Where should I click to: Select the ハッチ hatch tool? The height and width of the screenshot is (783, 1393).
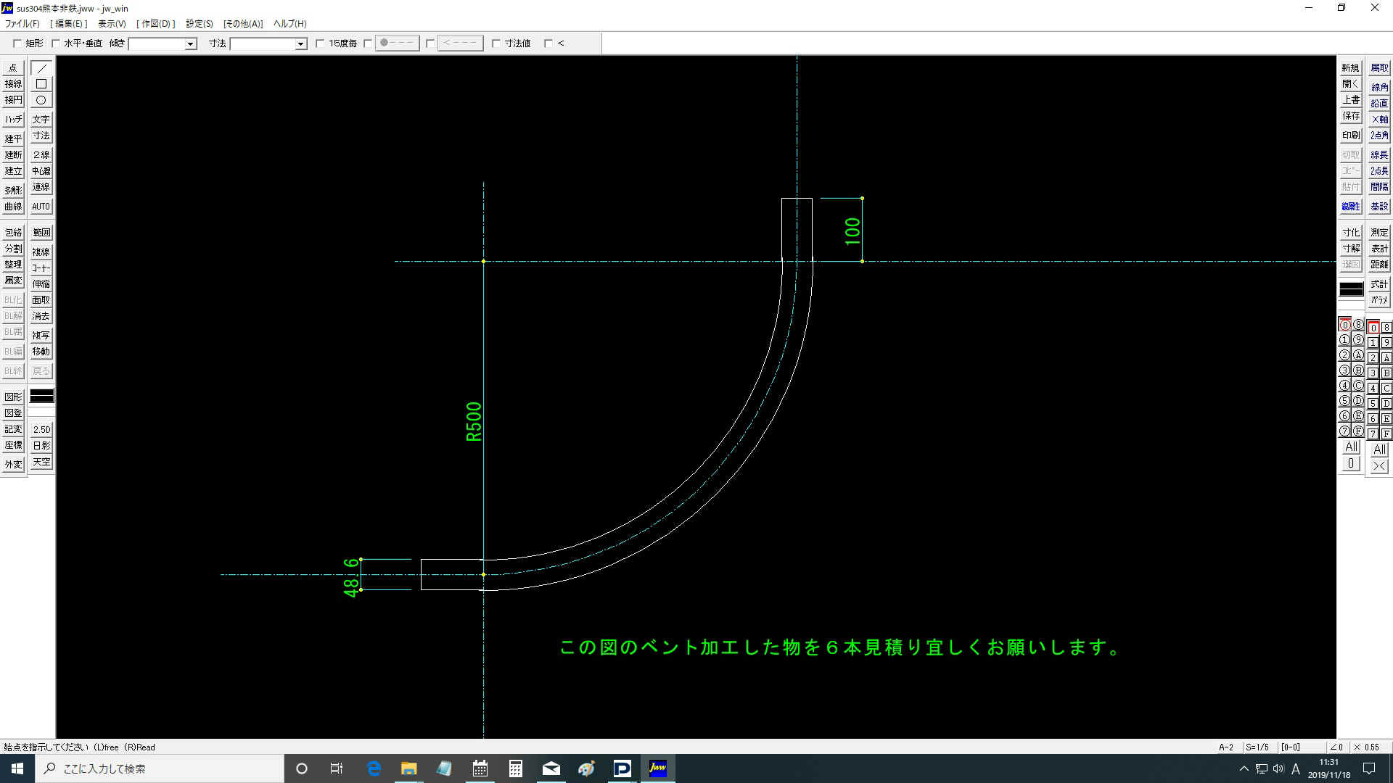(x=13, y=120)
